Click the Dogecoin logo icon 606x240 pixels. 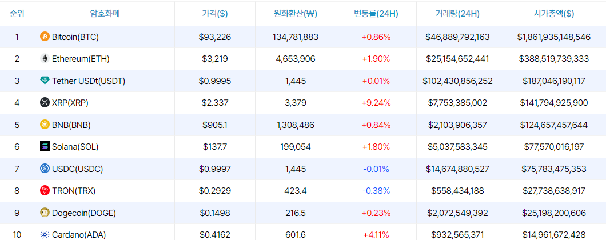(45, 213)
